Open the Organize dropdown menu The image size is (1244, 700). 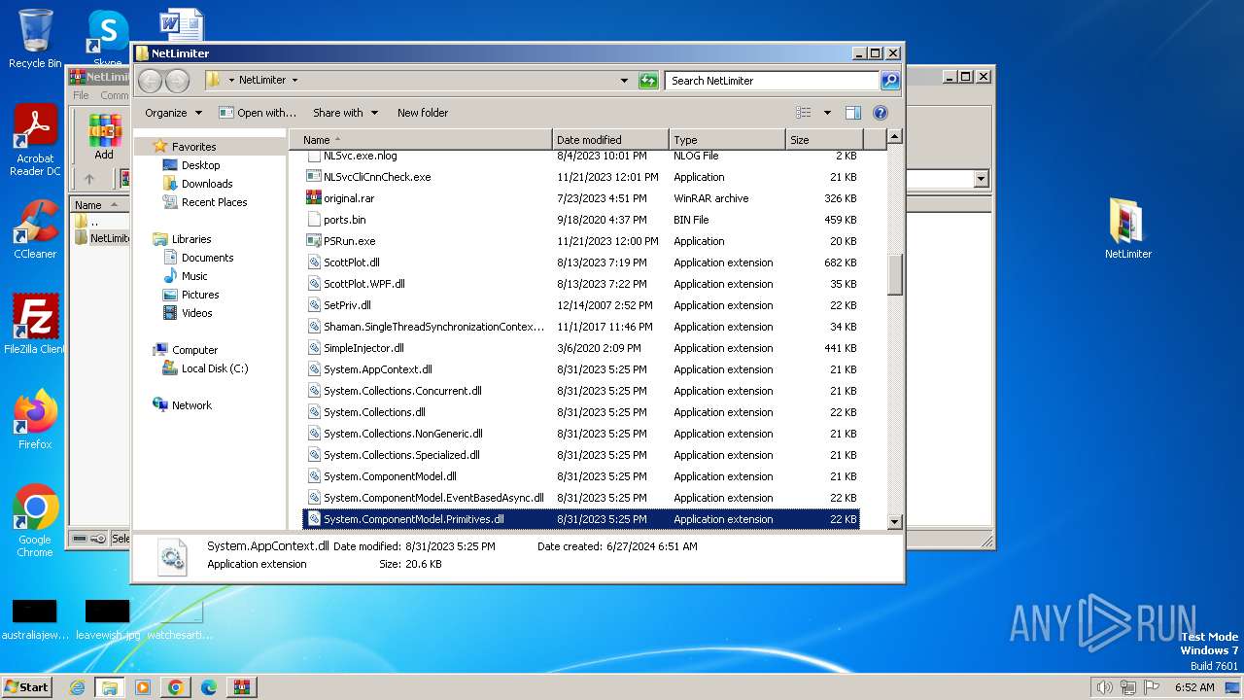173,113
